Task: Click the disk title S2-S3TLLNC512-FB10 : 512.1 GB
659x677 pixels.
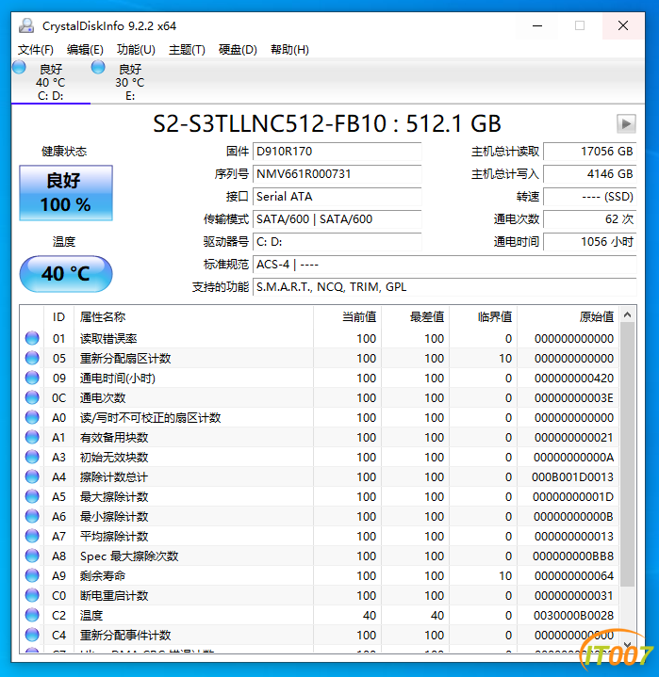Action: pyautogui.click(x=327, y=124)
